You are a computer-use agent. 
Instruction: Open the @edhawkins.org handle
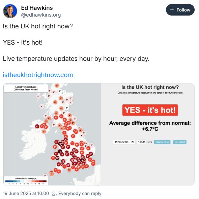pyautogui.click(x=41, y=15)
